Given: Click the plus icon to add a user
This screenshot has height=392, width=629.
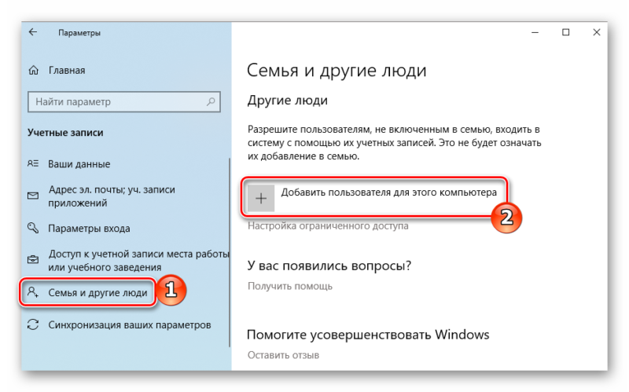Looking at the screenshot, I should [x=261, y=198].
